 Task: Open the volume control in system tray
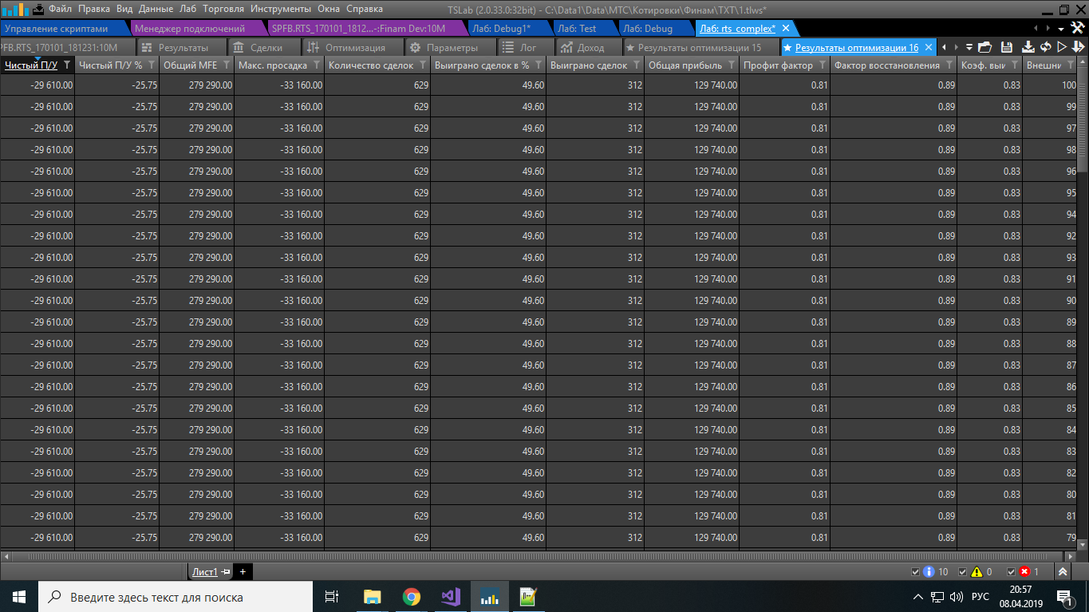(x=957, y=596)
